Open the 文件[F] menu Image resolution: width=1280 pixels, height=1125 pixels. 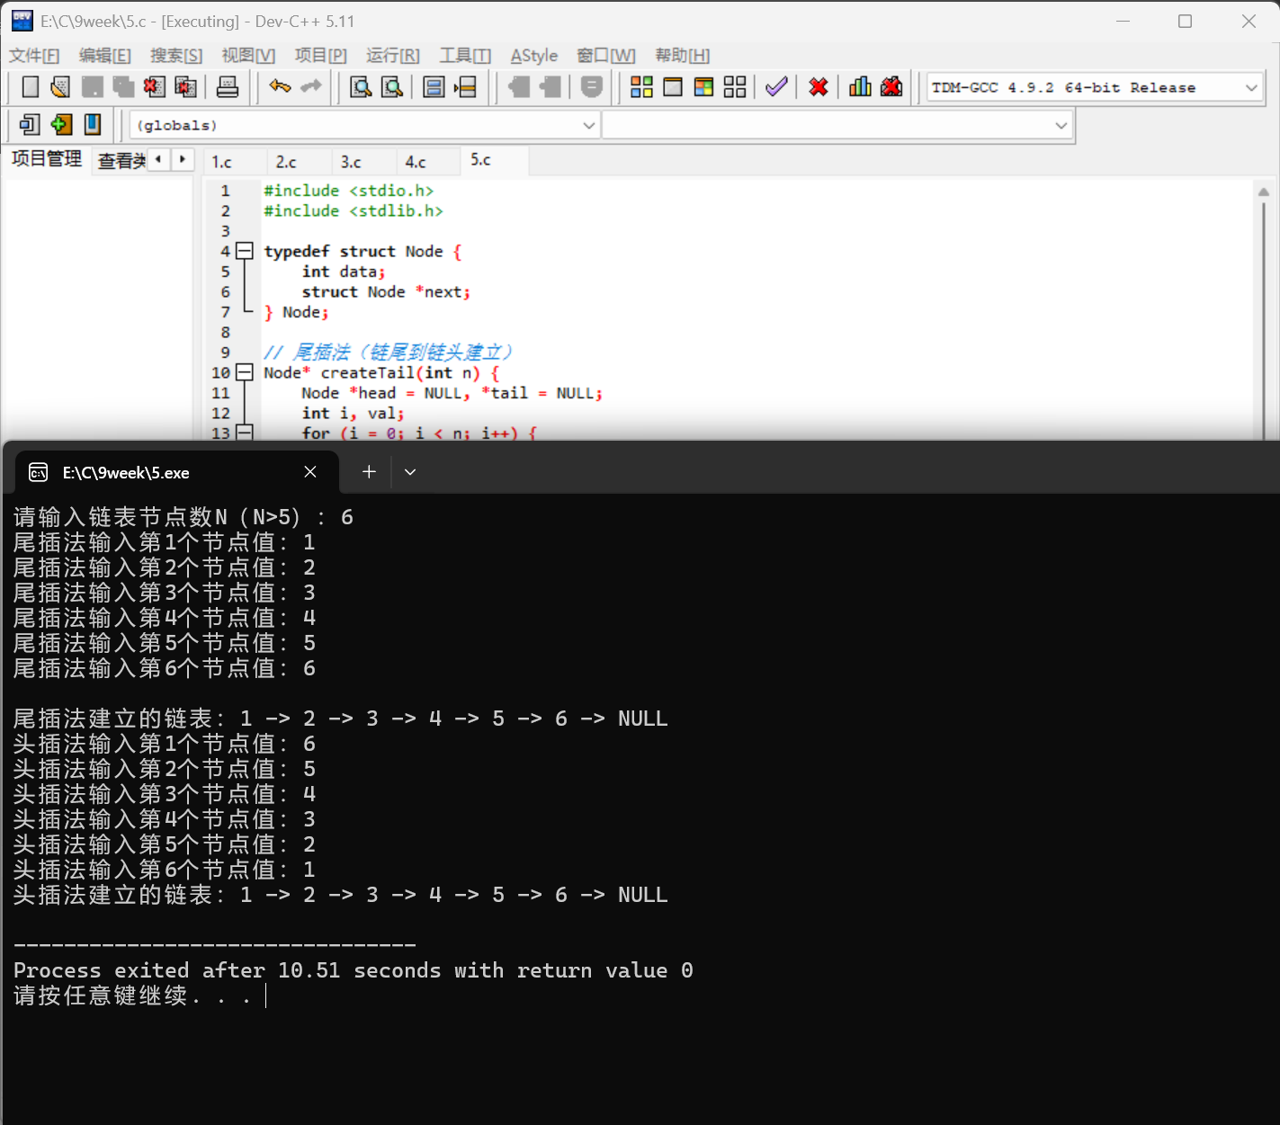tap(34, 56)
